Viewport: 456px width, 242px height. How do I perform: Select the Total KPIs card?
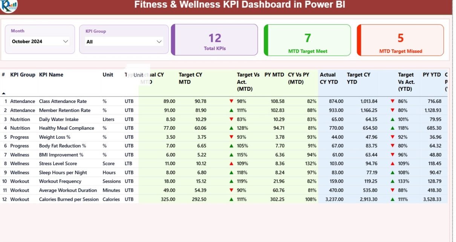coord(214,40)
